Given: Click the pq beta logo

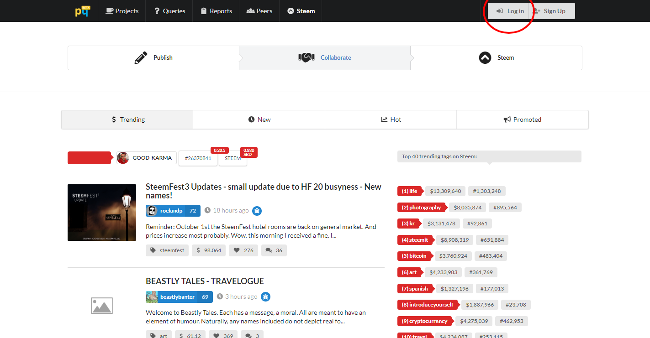Looking at the screenshot, I should pos(82,11).
